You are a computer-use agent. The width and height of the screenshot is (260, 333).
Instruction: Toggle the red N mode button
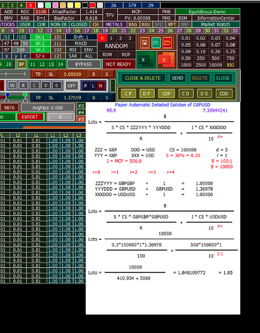tap(100, 86)
